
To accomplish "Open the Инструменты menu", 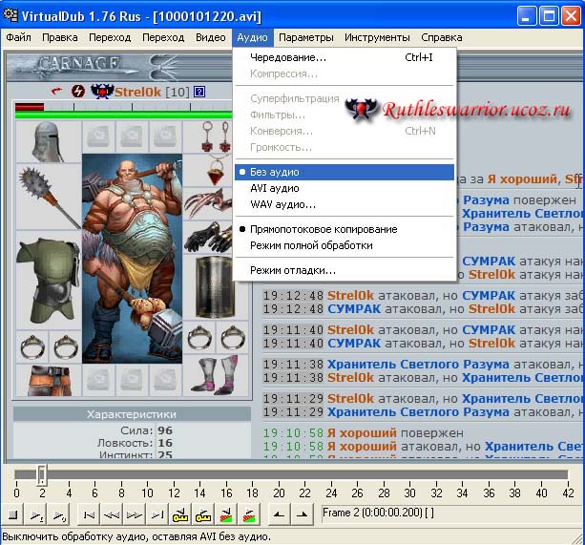I will click(377, 37).
